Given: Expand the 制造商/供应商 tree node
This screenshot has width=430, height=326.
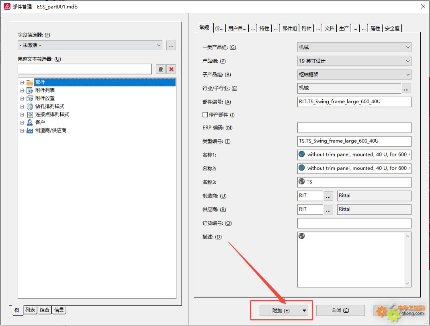Looking at the screenshot, I should 22,131.
